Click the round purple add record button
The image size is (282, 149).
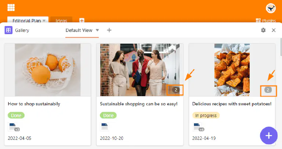click(x=269, y=135)
